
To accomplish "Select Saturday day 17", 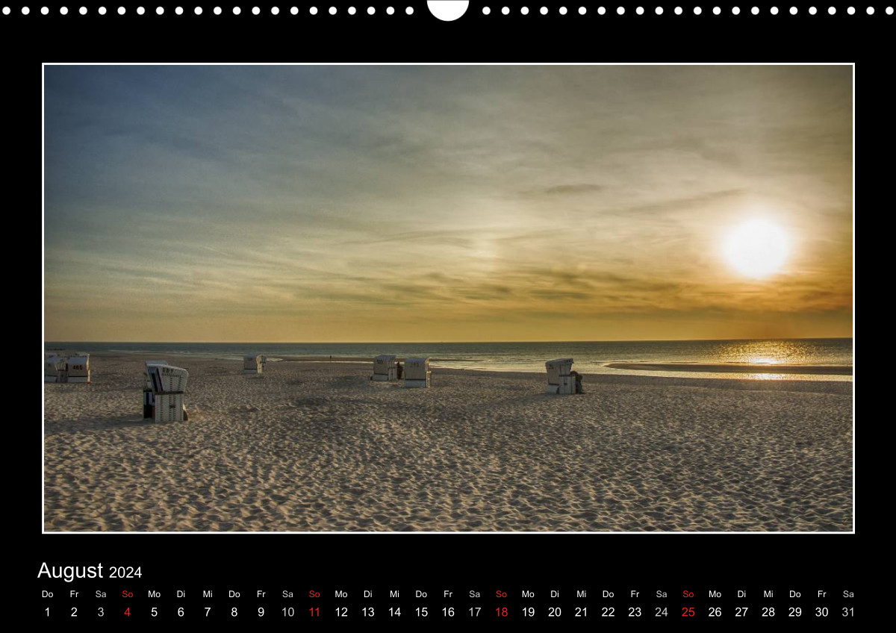I will tap(475, 612).
